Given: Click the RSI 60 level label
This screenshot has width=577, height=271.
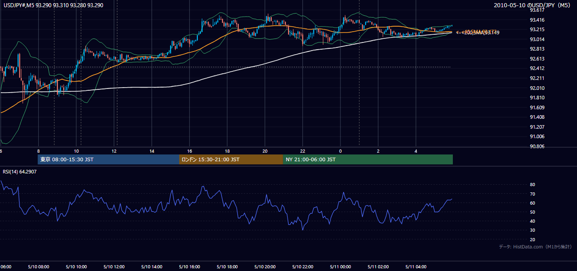Looking at the screenshot, I should coord(532,203).
